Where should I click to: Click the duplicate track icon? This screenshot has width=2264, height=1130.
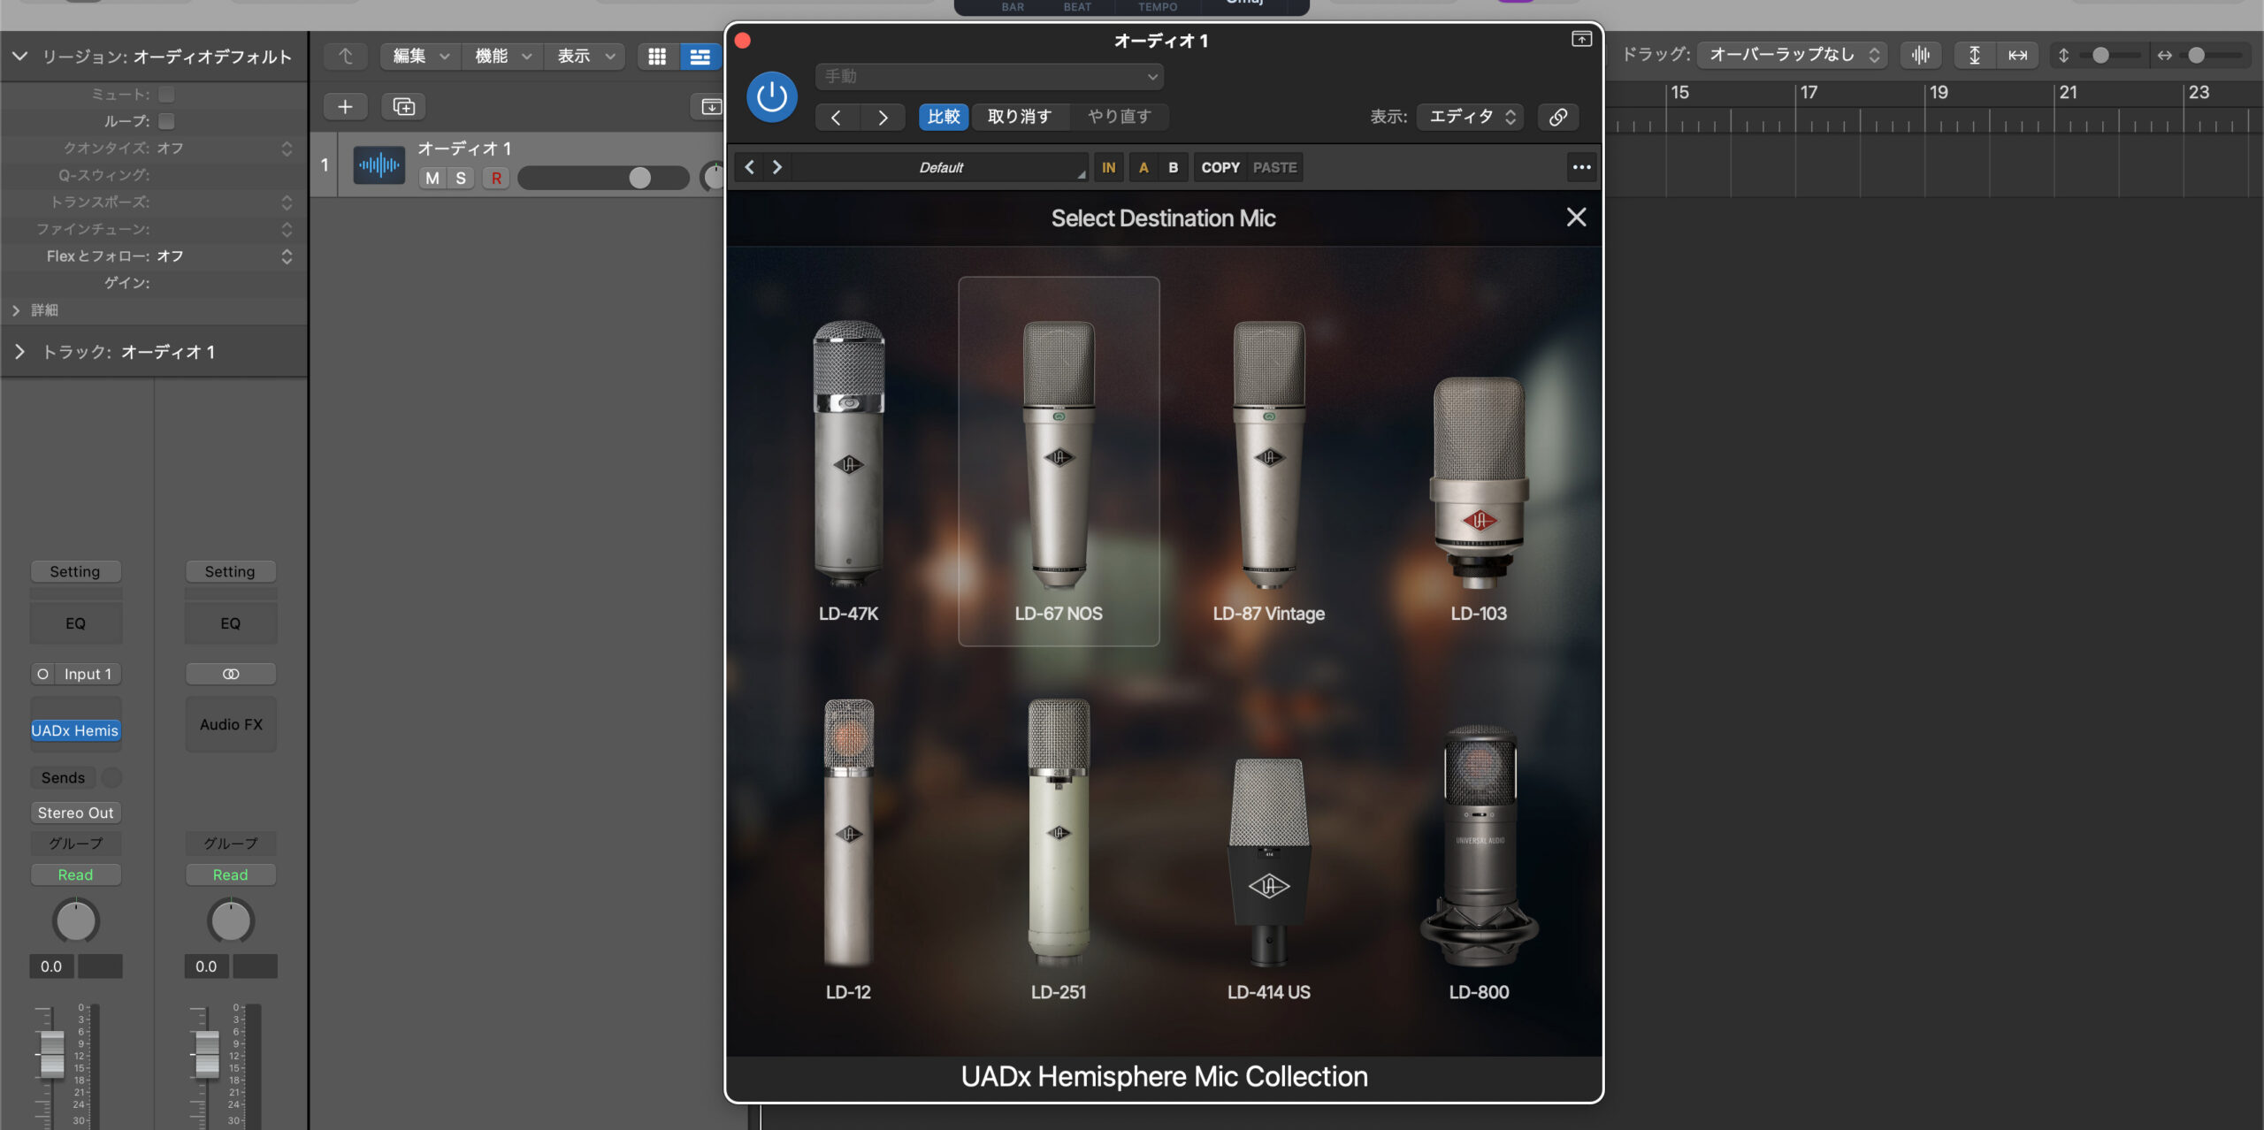coord(403,107)
